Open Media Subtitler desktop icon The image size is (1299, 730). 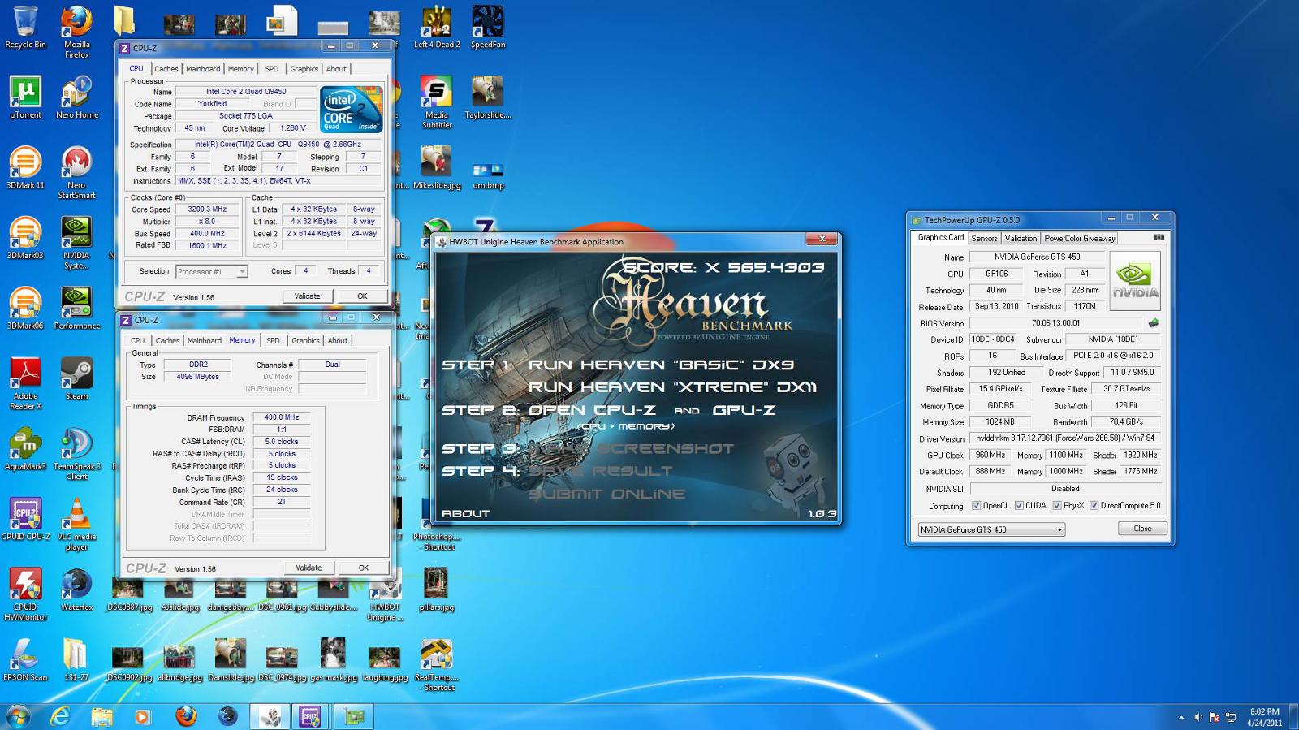(x=437, y=102)
